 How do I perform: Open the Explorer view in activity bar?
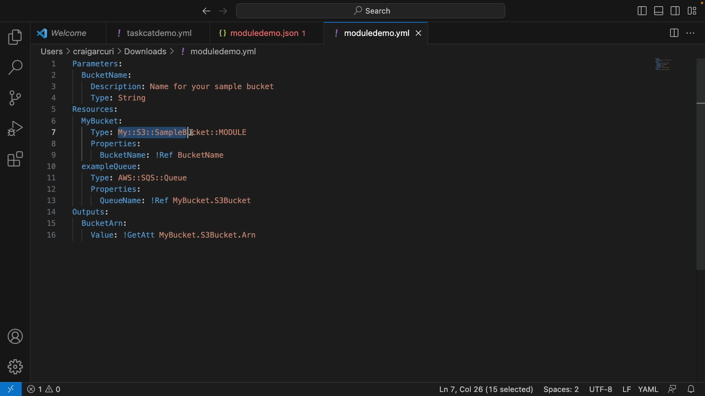point(15,37)
